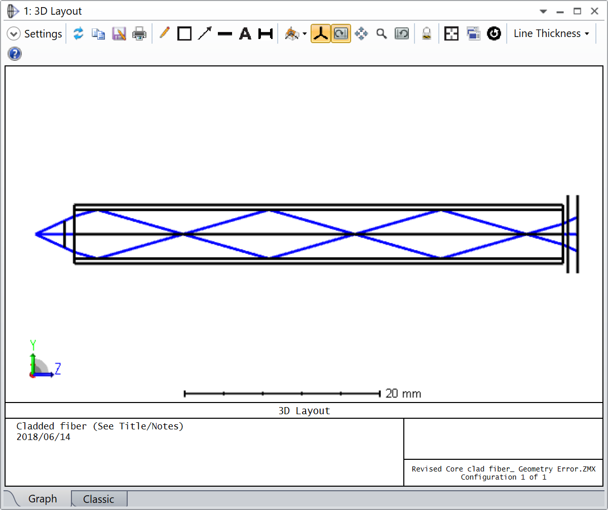Click the "Cladded fiber (See Title/Notes)" text
The image size is (608, 510).
(x=100, y=426)
